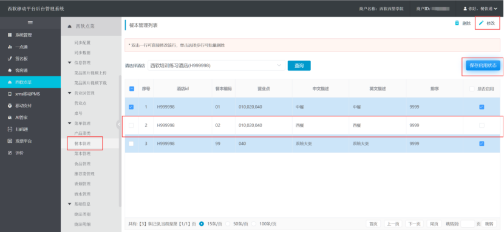Open the 西软培训练习酒店 hotel dropdown
This screenshot has height=232, width=504.
(x=216, y=65)
